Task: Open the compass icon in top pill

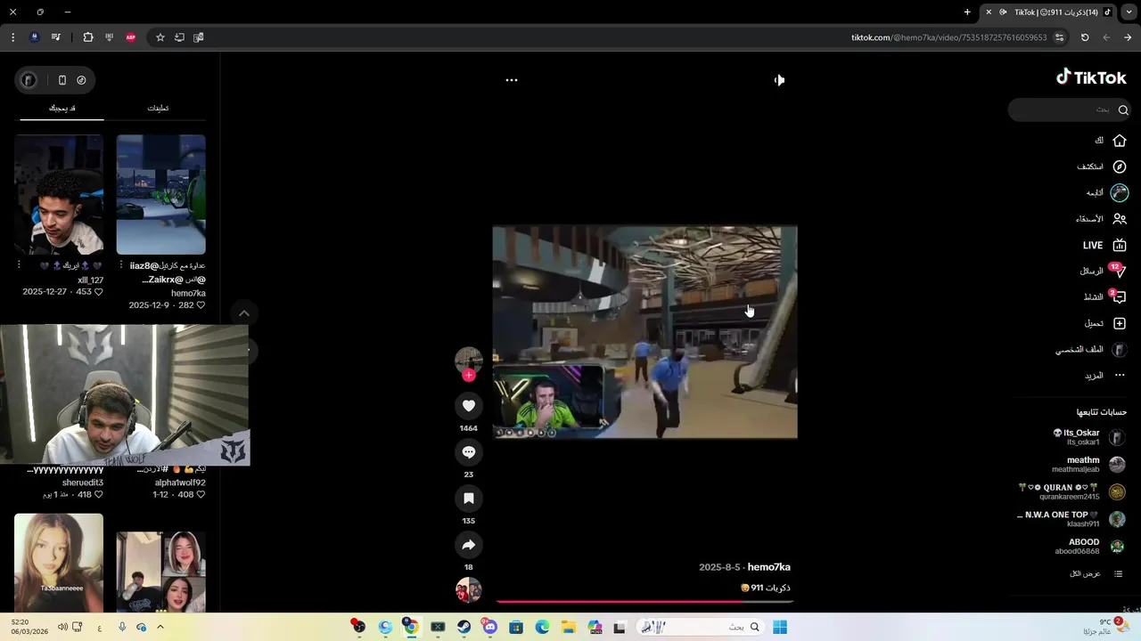Action: coord(81,80)
